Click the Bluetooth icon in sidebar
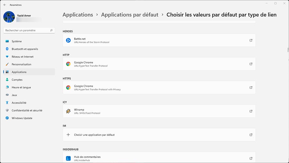 [7, 49]
